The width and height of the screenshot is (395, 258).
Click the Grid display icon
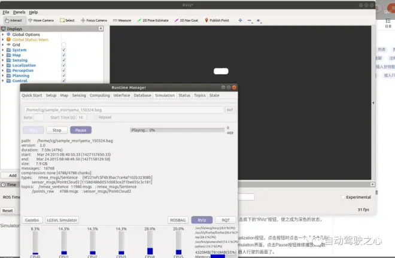[8, 44]
